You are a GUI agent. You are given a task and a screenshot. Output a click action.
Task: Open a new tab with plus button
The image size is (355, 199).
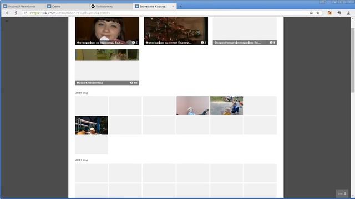(x=180, y=6)
